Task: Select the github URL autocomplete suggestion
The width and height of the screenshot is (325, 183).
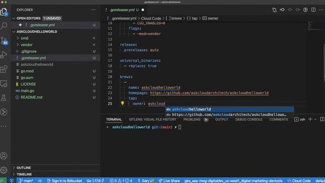Action: point(230,114)
